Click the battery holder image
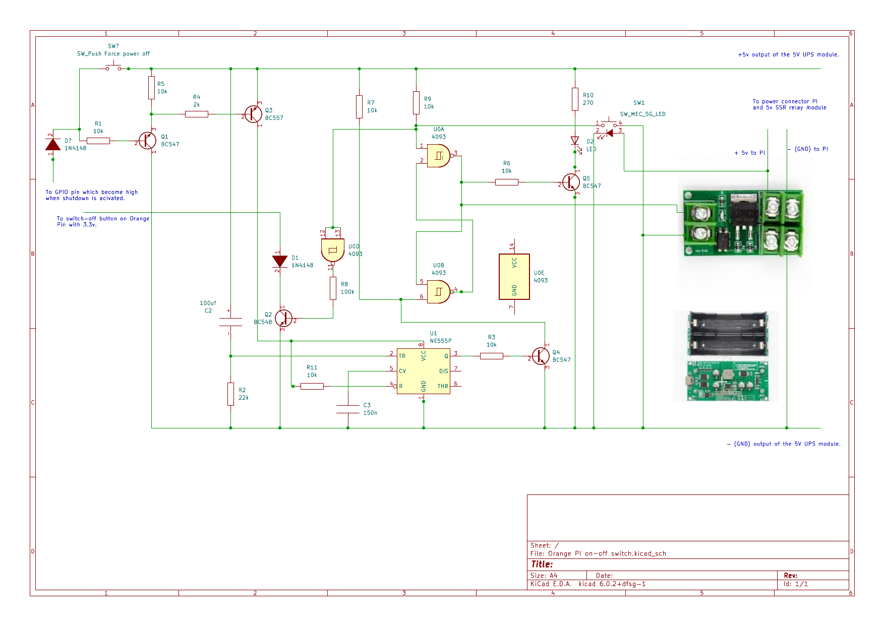The width and height of the screenshot is (885, 626). click(728, 334)
